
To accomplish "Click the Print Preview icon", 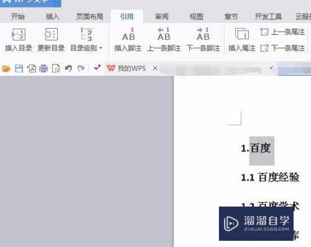I will click(56, 68).
